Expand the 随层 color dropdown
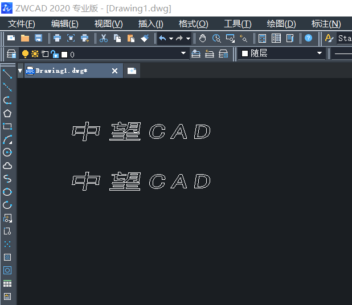352x305 pixels. coord(320,53)
